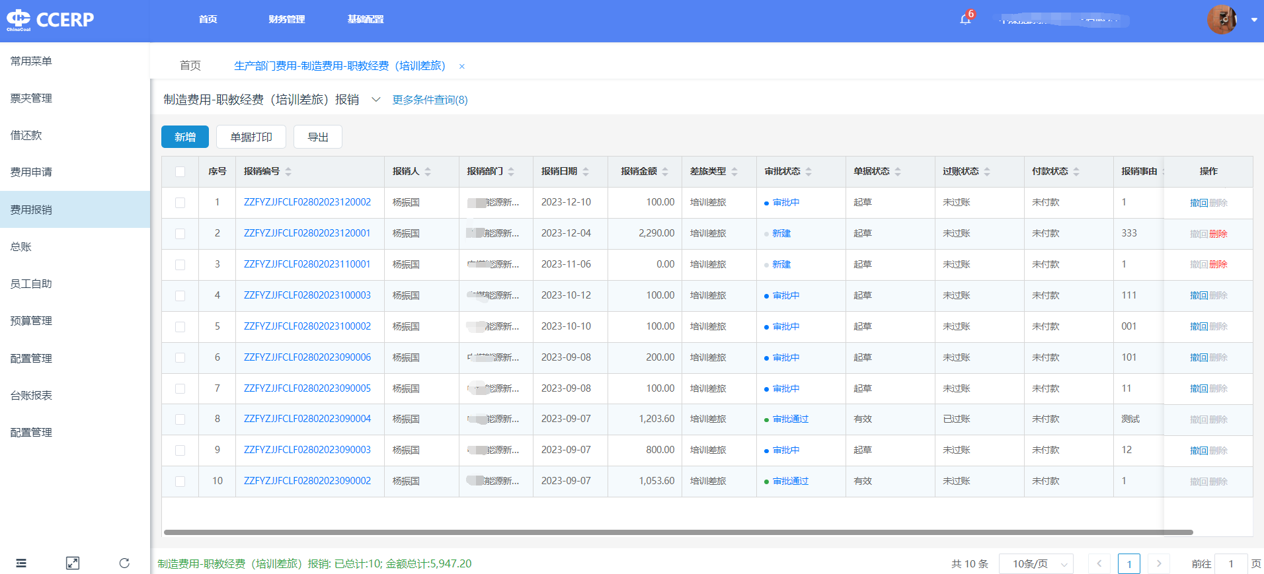Click the 导出 button

point(318,137)
